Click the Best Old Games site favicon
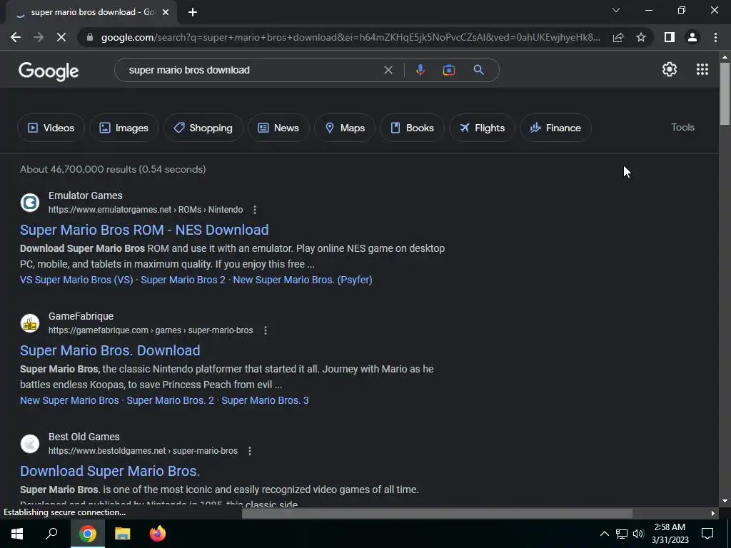This screenshot has width=731, height=548. (30, 444)
